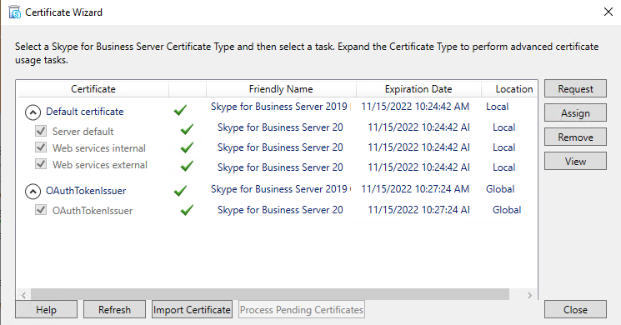Click the Assign button
This screenshot has width=621, height=325.
pos(575,112)
